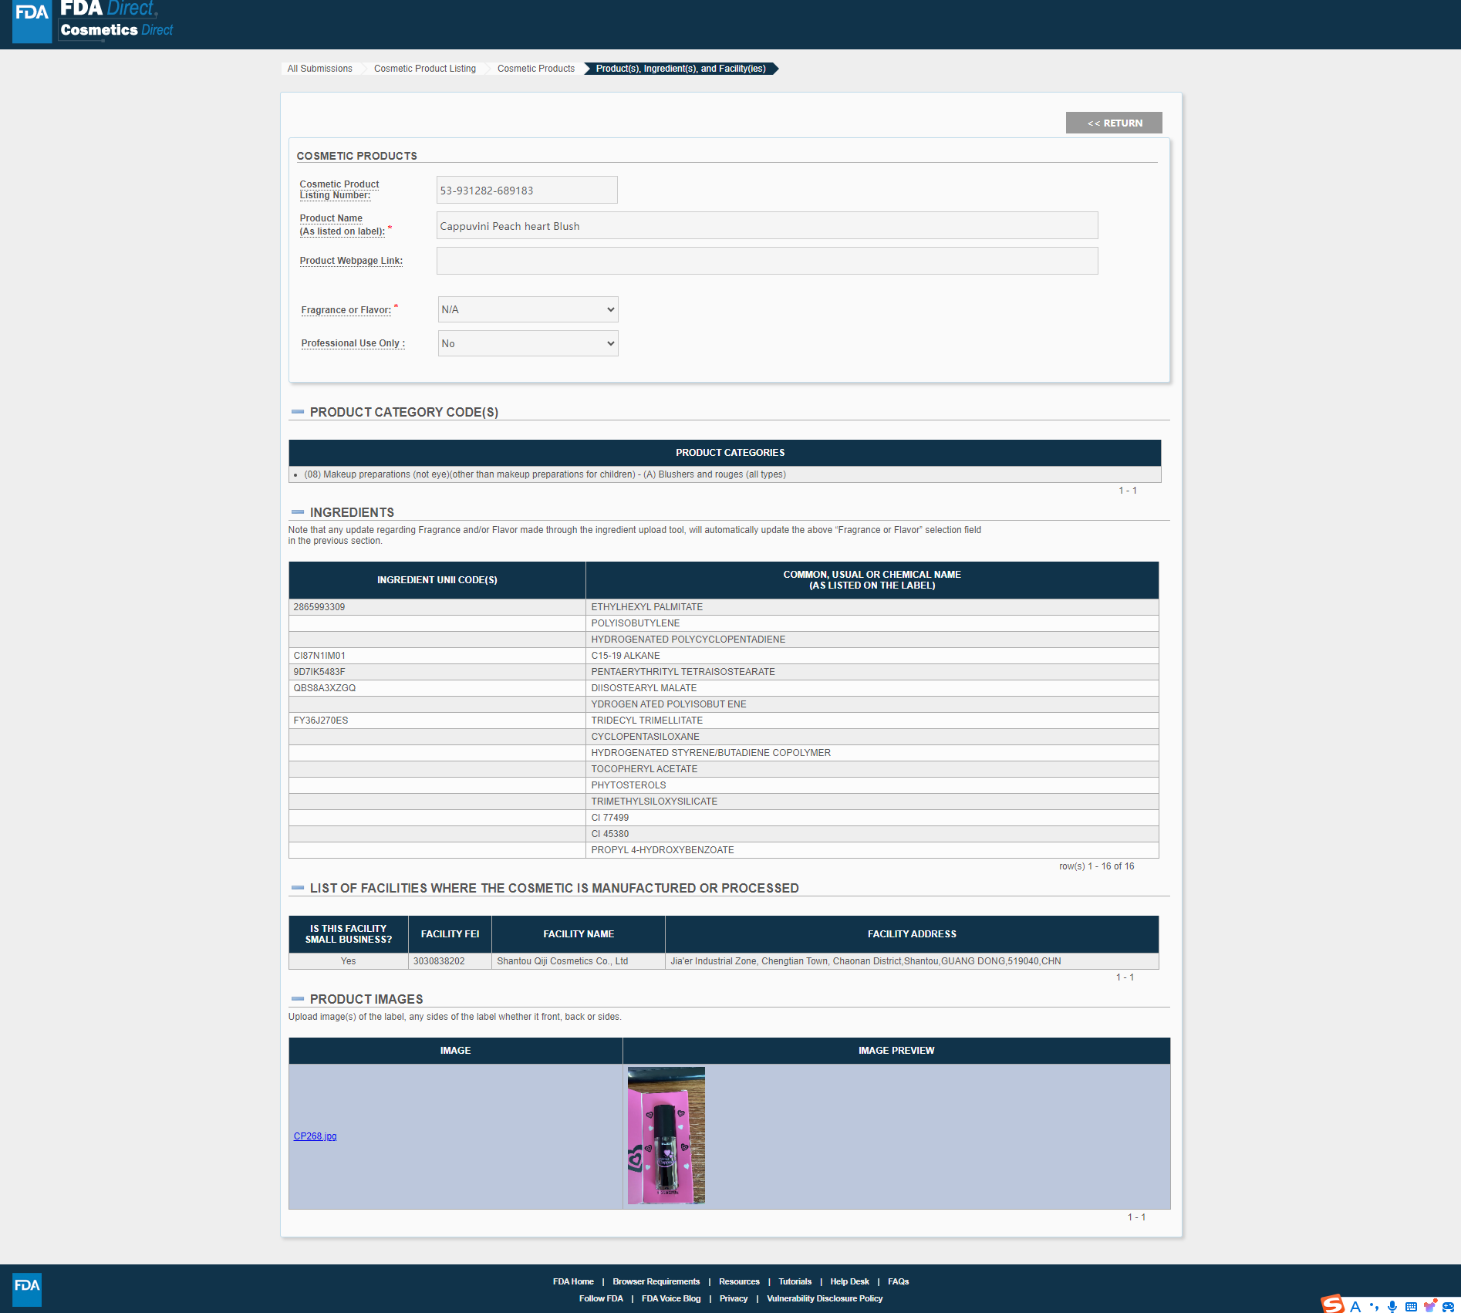Open the Professional Use Only dropdown
Screen dimensions: 1461x1313
(x=528, y=343)
